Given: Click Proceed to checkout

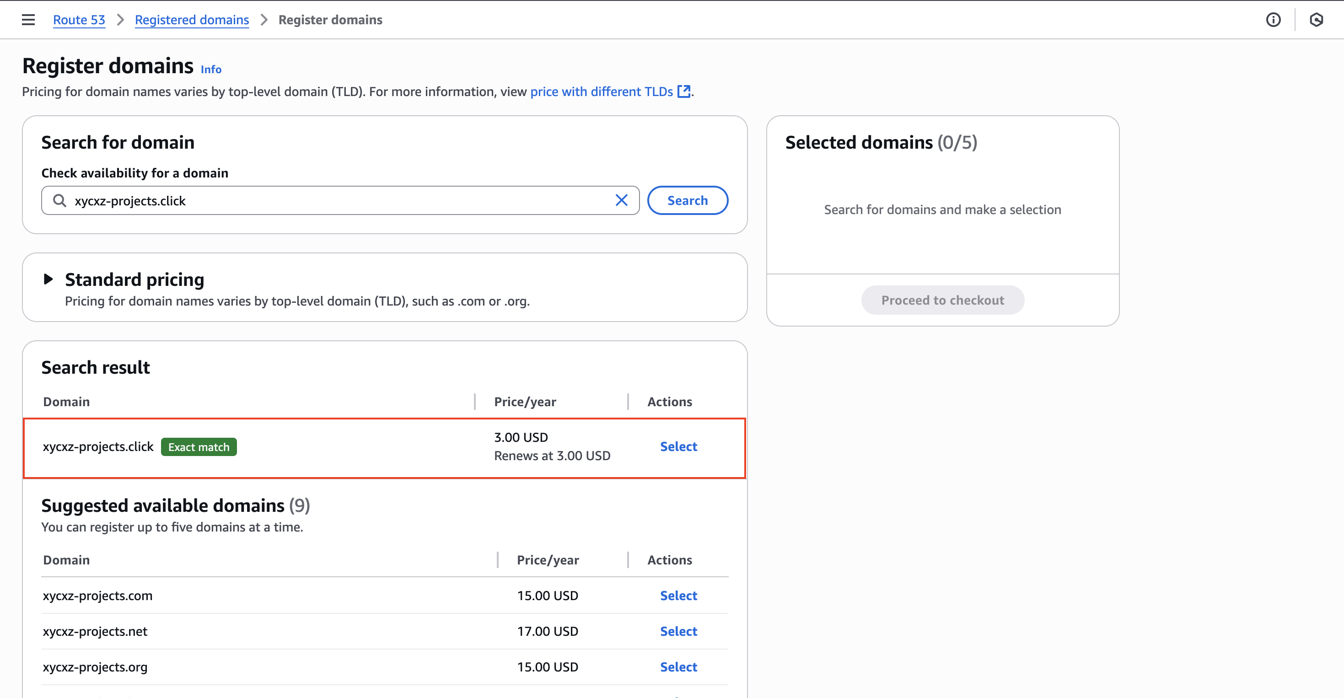Looking at the screenshot, I should point(942,300).
